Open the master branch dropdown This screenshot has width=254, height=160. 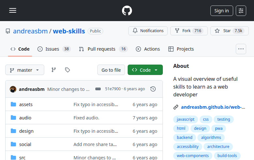coord(25,70)
